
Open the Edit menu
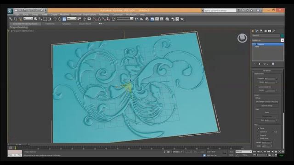coord(17,14)
